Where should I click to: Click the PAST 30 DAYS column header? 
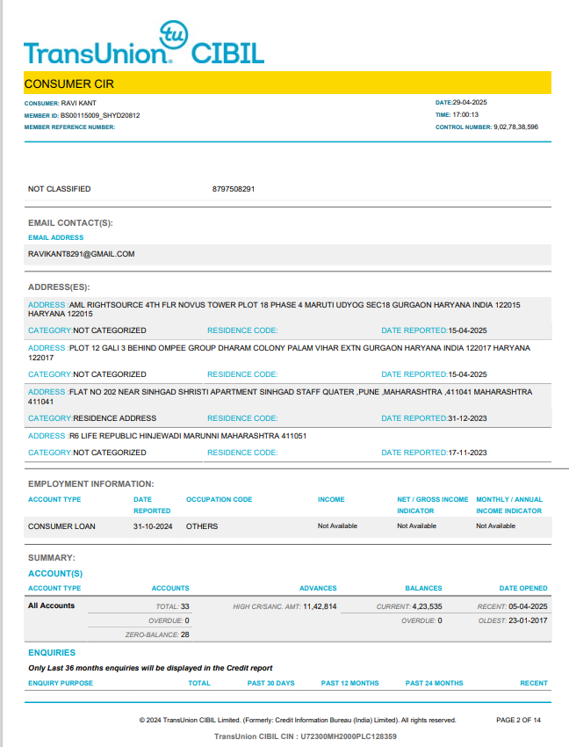pos(271,683)
